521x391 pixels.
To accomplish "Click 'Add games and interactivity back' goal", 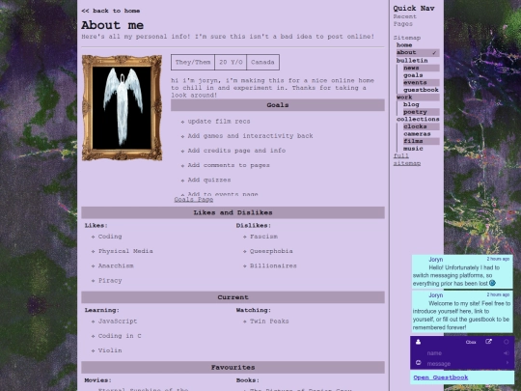I will 250,136.
